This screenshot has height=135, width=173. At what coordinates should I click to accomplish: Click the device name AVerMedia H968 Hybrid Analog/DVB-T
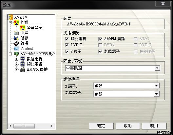[x=99, y=24]
